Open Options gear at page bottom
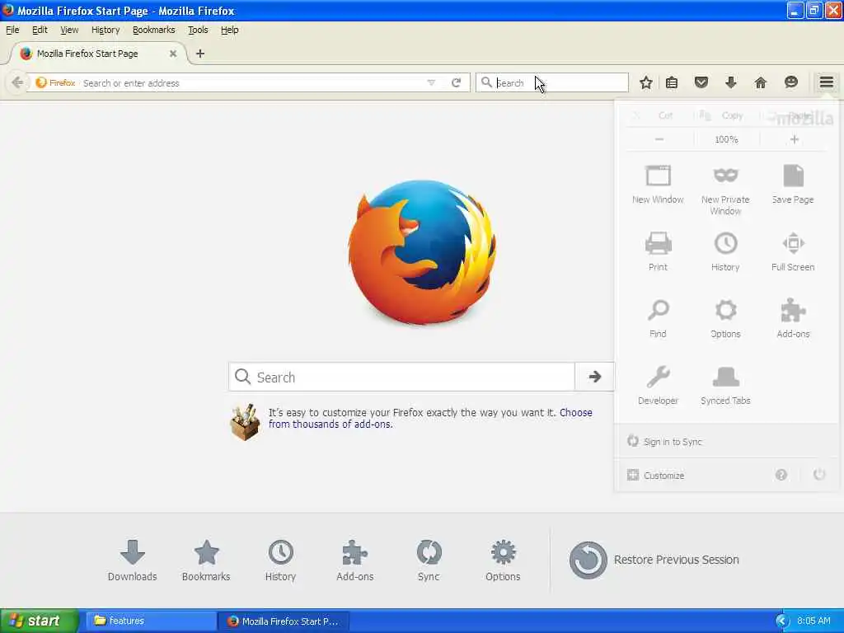The width and height of the screenshot is (844, 633). click(503, 560)
